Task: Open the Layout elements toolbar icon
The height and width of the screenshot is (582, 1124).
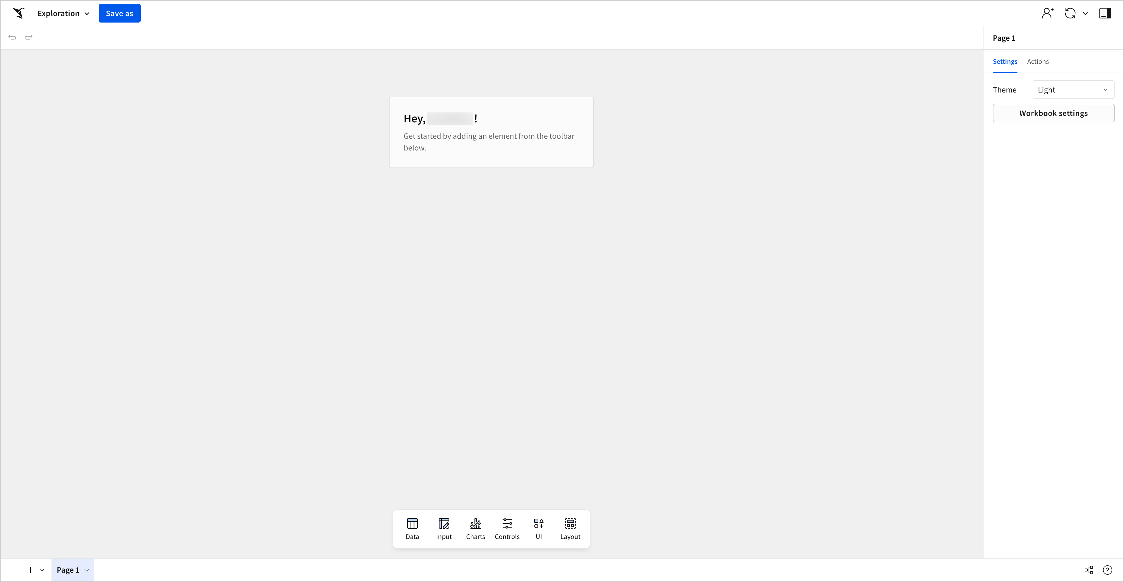Action: 570,528
